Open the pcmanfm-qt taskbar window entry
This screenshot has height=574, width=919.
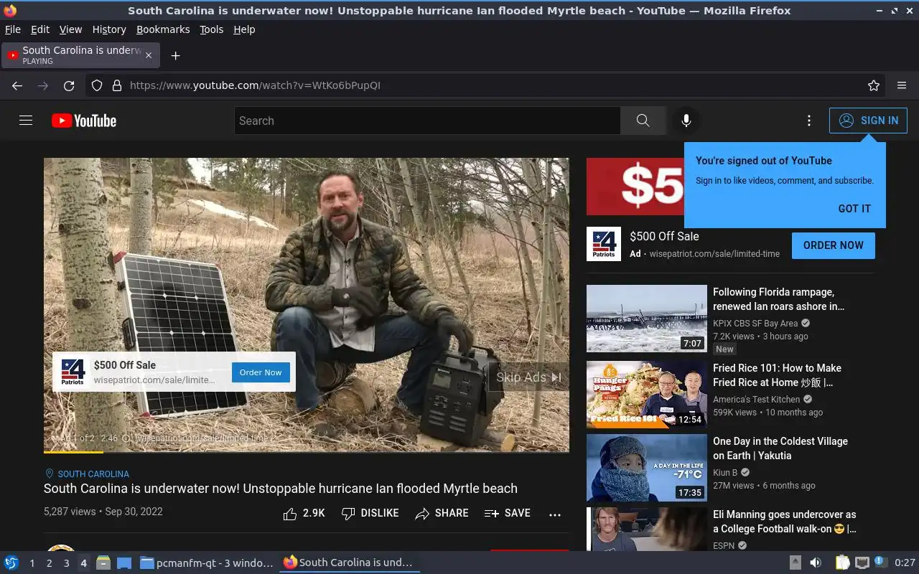(207, 563)
